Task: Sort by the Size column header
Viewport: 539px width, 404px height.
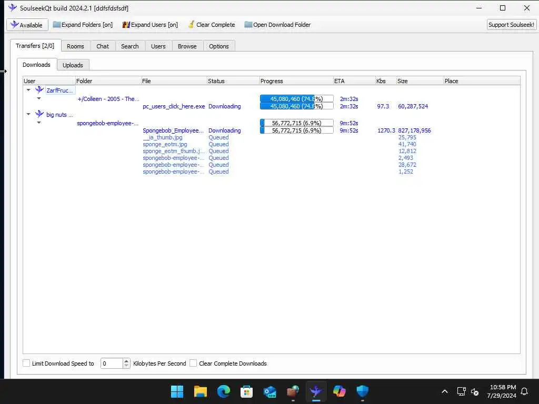Action: [x=420, y=81]
